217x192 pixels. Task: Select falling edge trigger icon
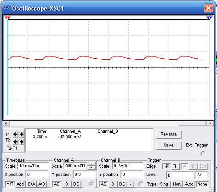click(x=176, y=166)
